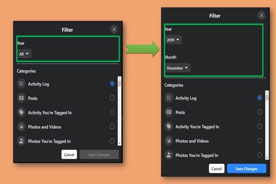The image size is (276, 184).
Task: Choose Photos and Videos radio, left dialog
Action: coord(112,126)
